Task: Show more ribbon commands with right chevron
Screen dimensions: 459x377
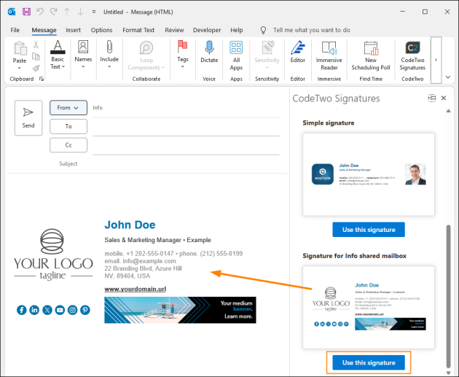Action: 436,60
